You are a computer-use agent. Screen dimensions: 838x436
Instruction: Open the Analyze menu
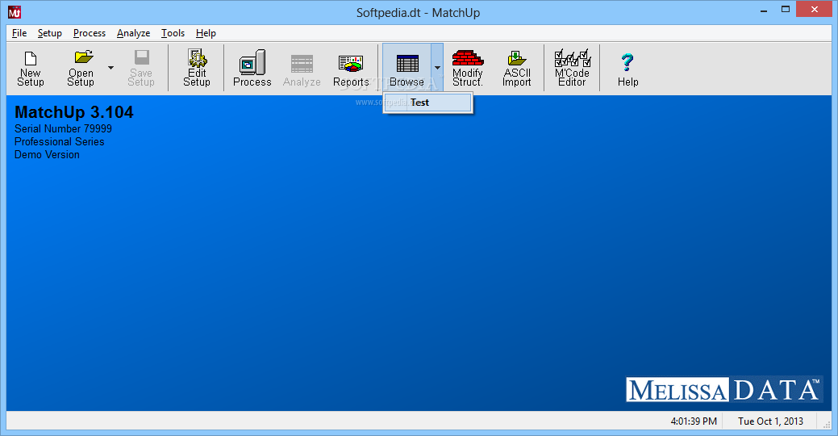coord(134,33)
